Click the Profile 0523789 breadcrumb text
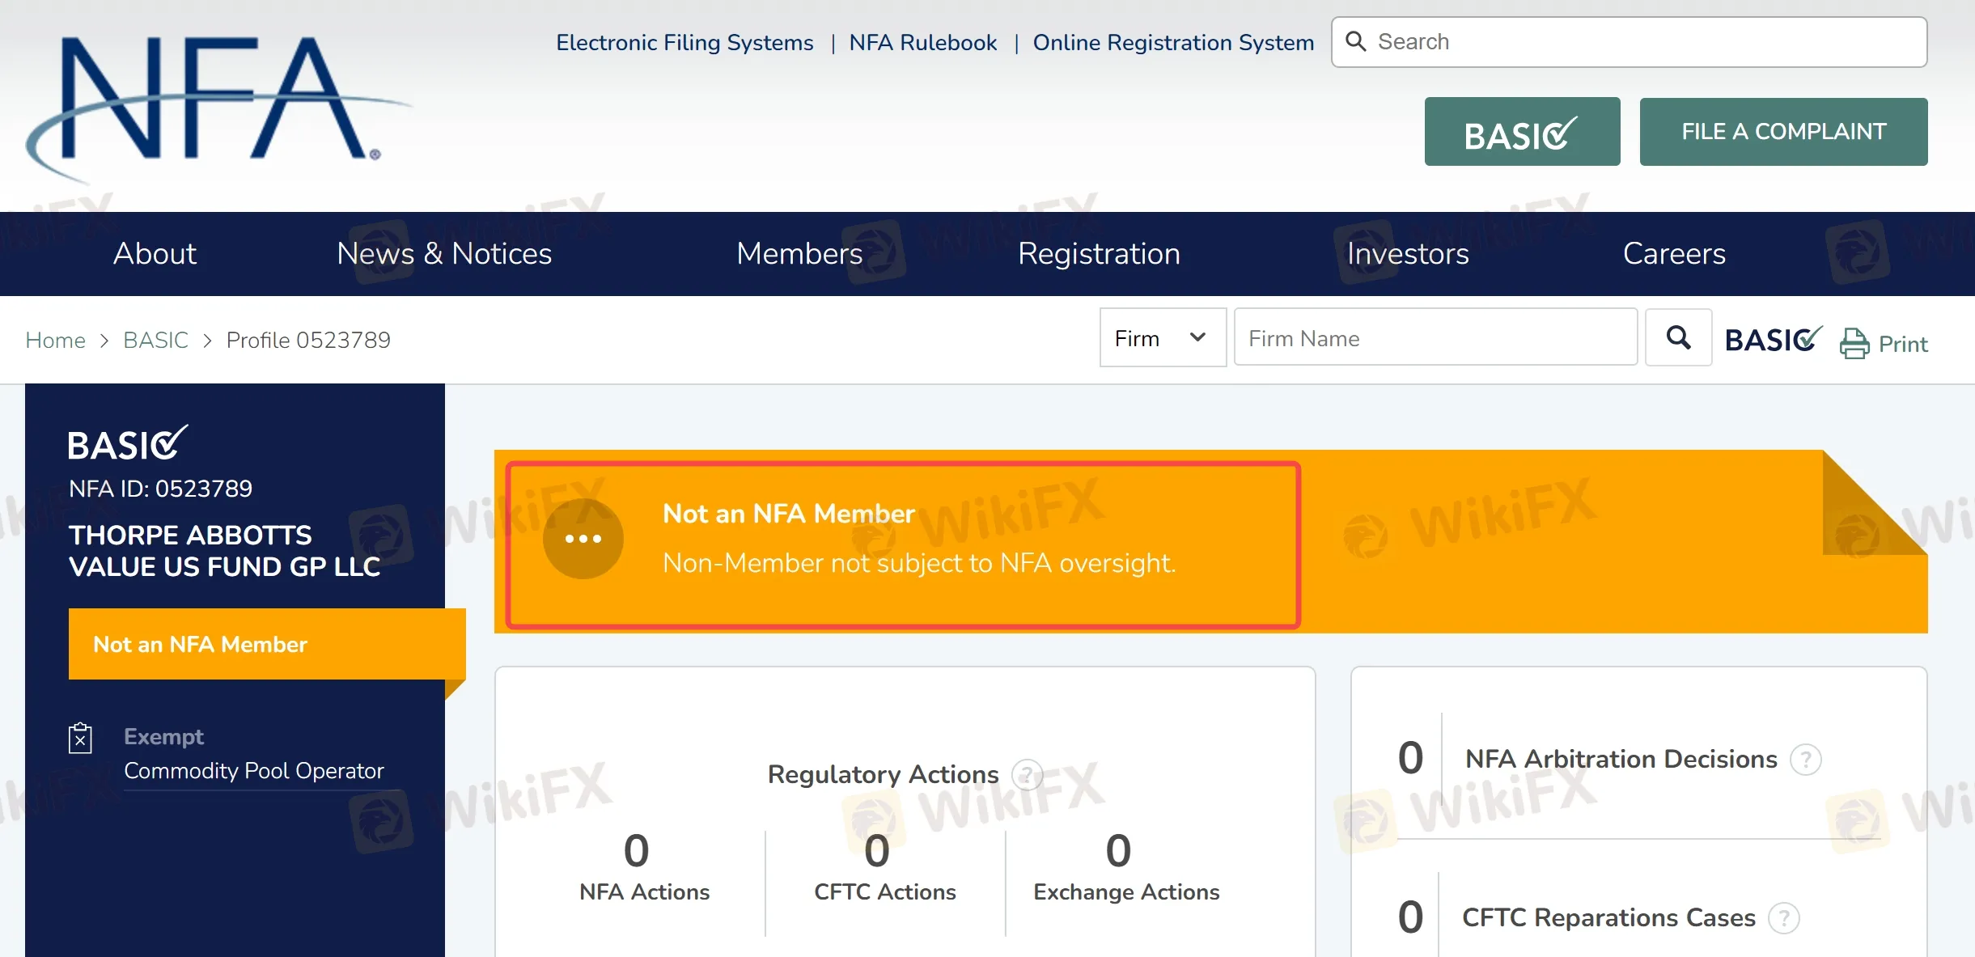This screenshot has width=1975, height=957. pos(308,340)
